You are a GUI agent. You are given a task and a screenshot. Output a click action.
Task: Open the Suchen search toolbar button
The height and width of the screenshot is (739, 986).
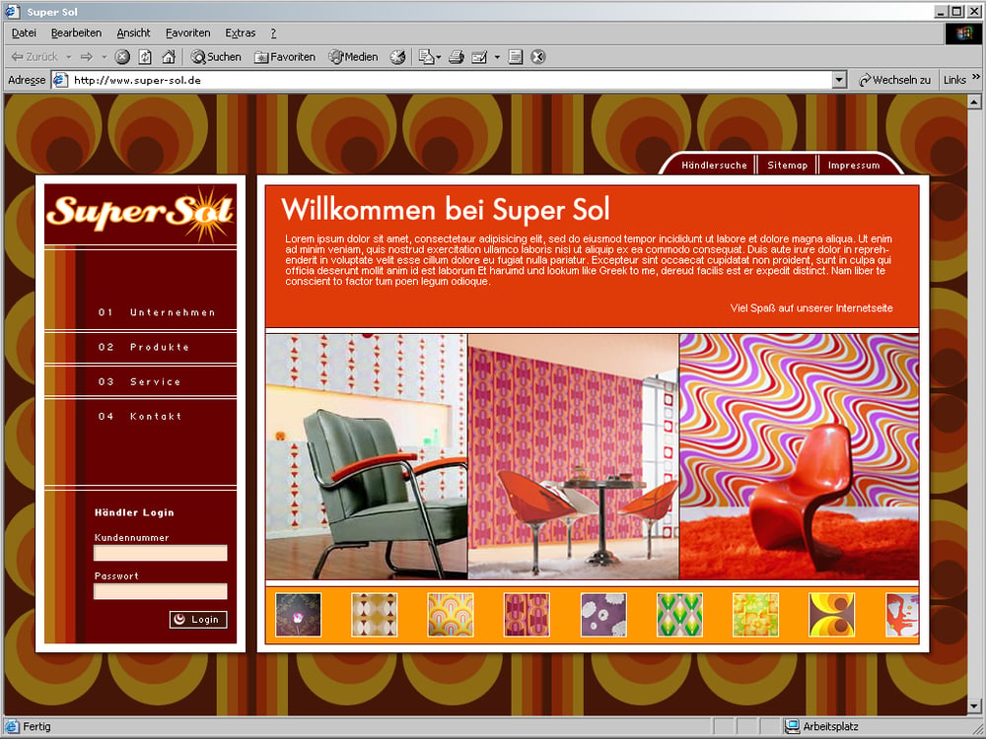pyautogui.click(x=216, y=57)
